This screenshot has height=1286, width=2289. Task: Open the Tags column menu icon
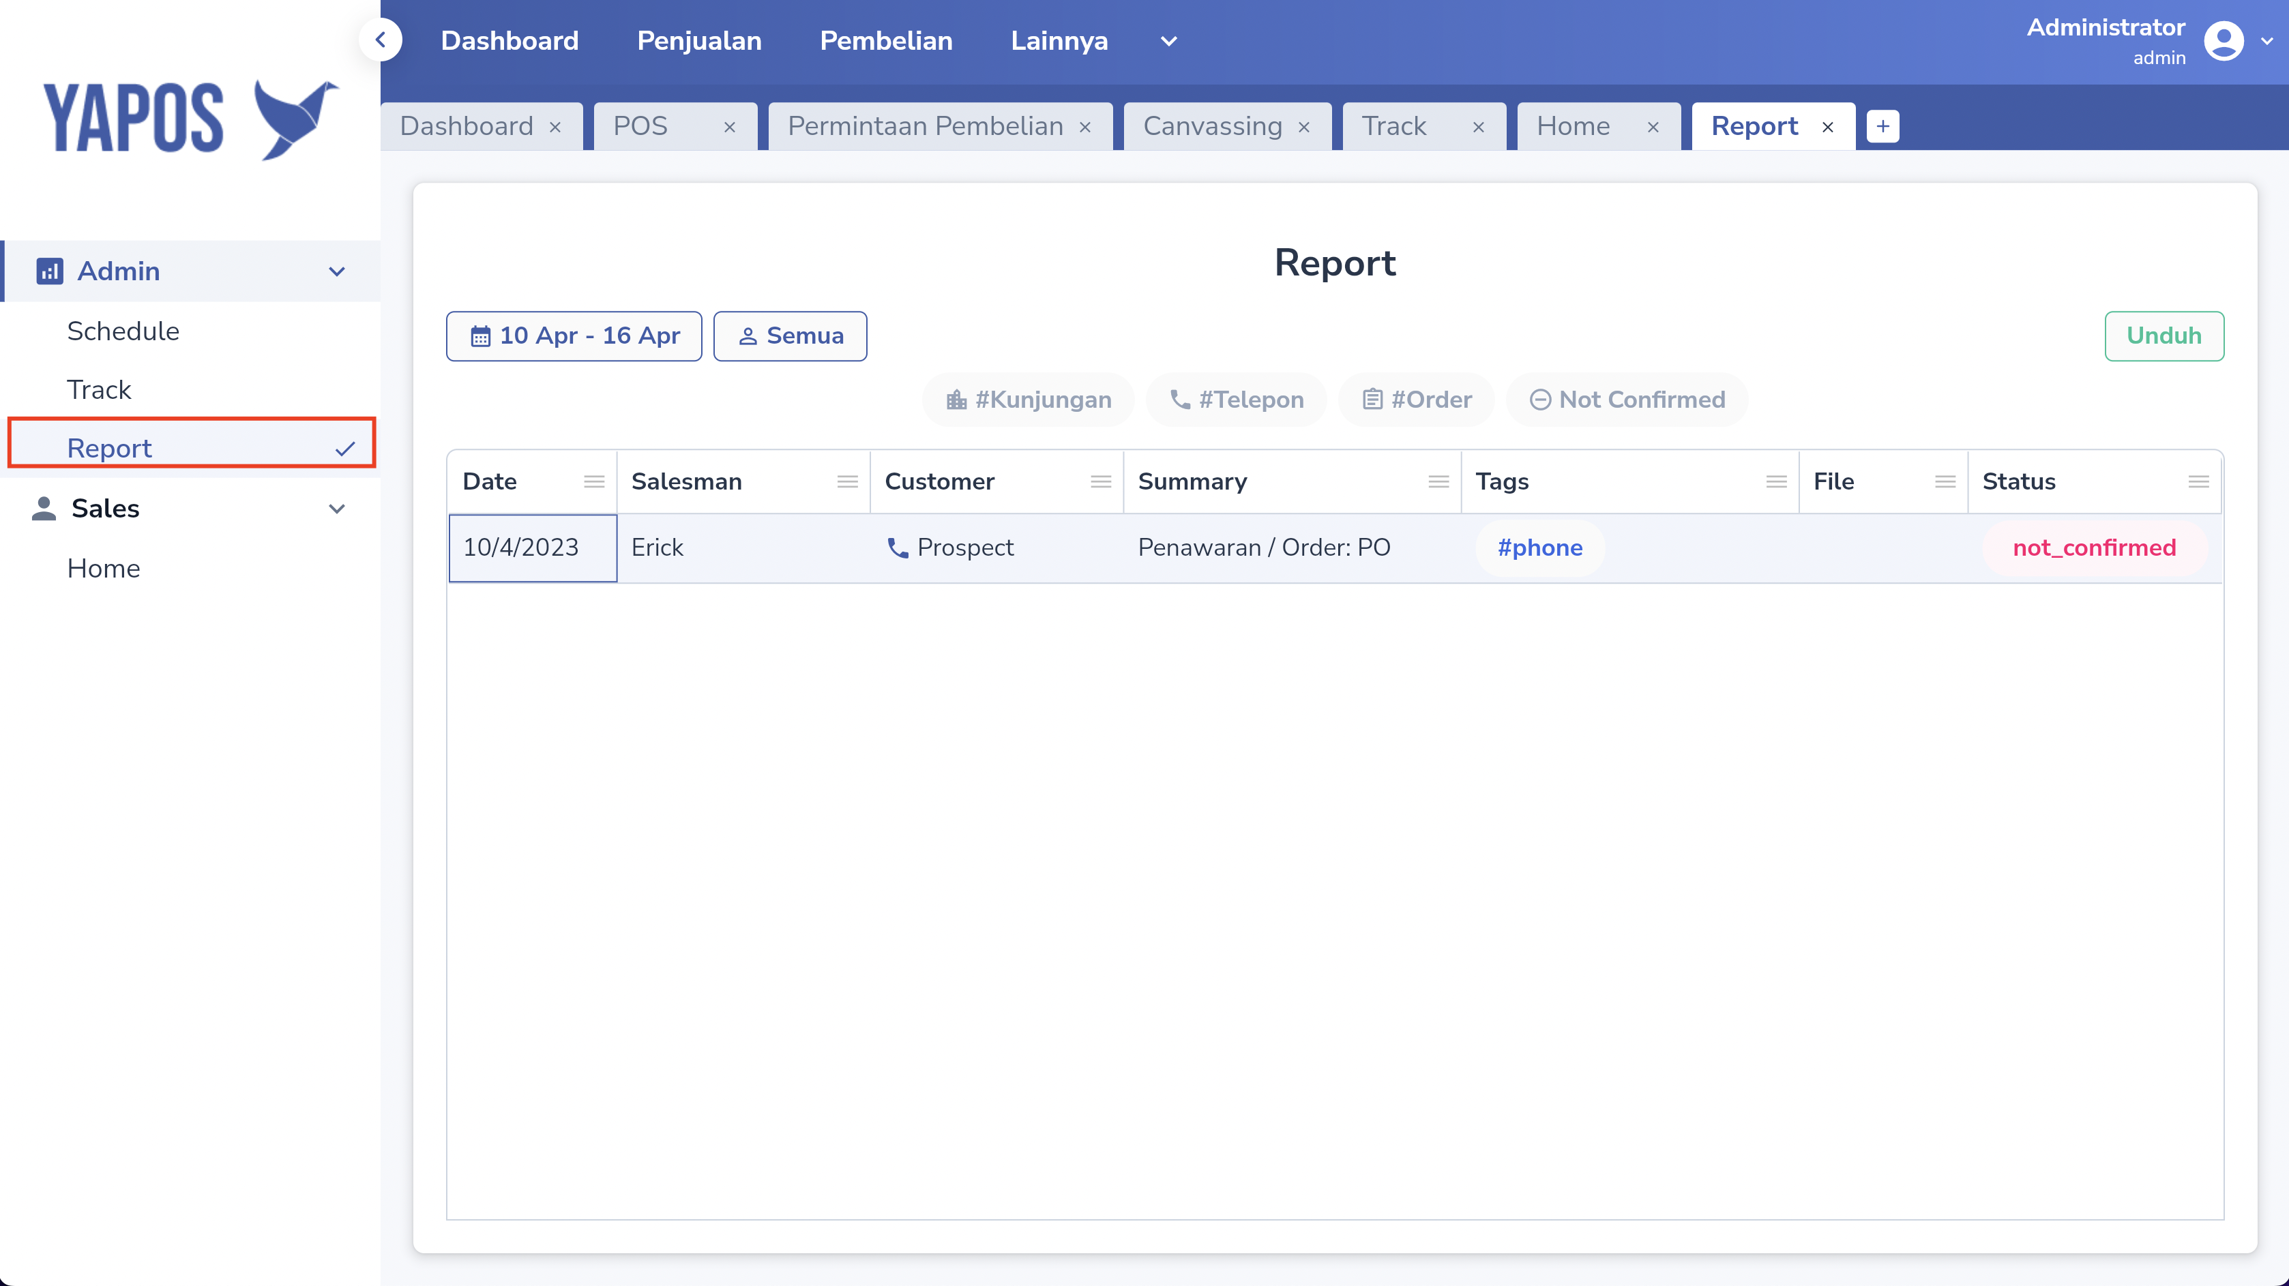pyautogui.click(x=1776, y=481)
